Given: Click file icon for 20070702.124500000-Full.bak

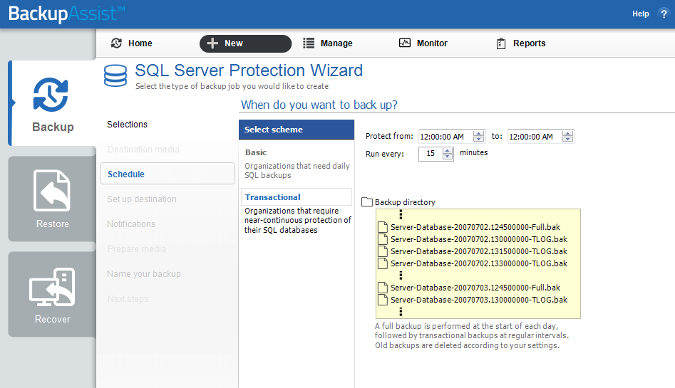Looking at the screenshot, I should (x=383, y=226).
